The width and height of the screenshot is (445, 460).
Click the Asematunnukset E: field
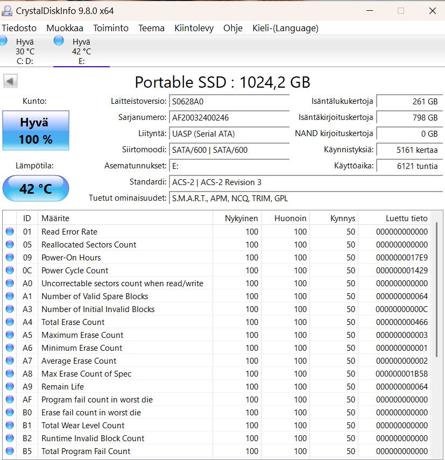229,166
